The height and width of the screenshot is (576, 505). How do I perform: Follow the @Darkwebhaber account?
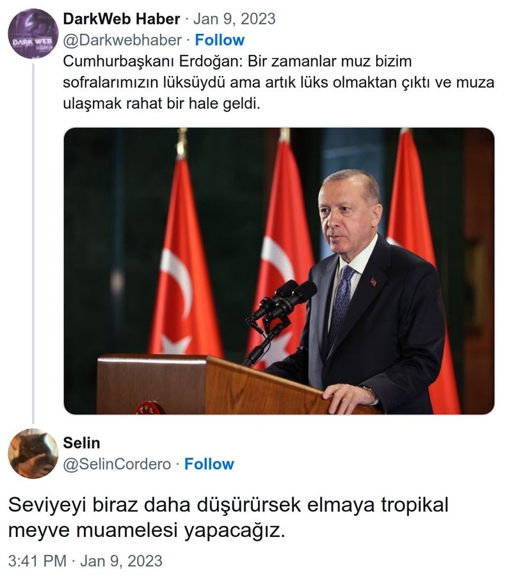220,40
